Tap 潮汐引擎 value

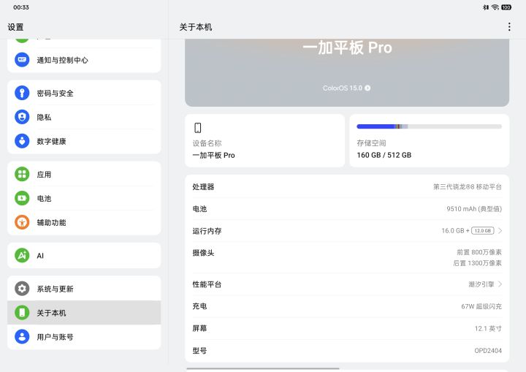(x=481, y=284)
